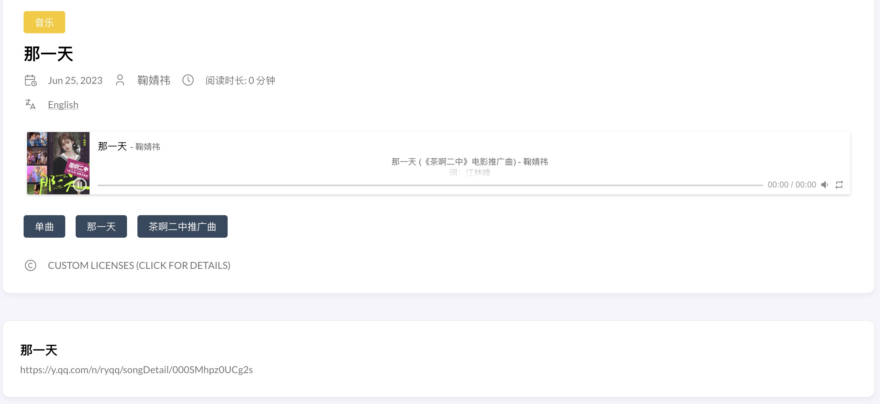Mute the player with speaker icon

click(x=825, y=185)
